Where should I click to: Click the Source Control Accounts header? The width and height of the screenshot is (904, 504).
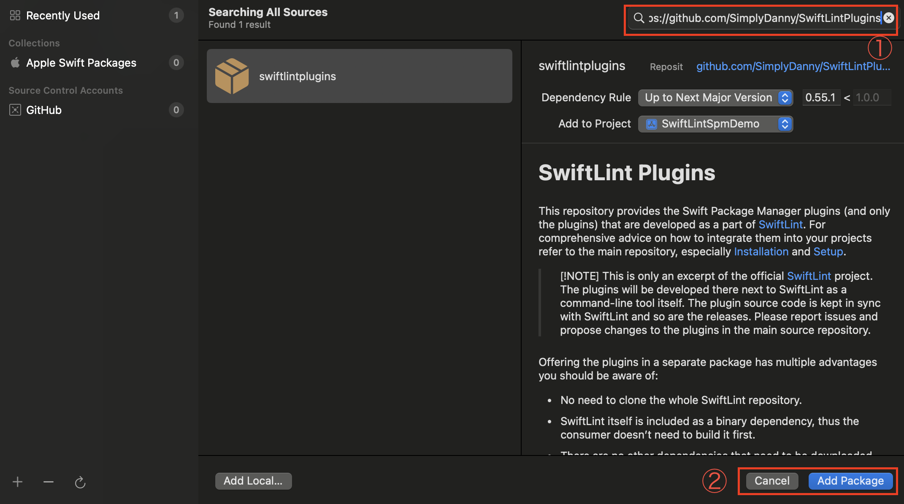[x=66, y=90]
